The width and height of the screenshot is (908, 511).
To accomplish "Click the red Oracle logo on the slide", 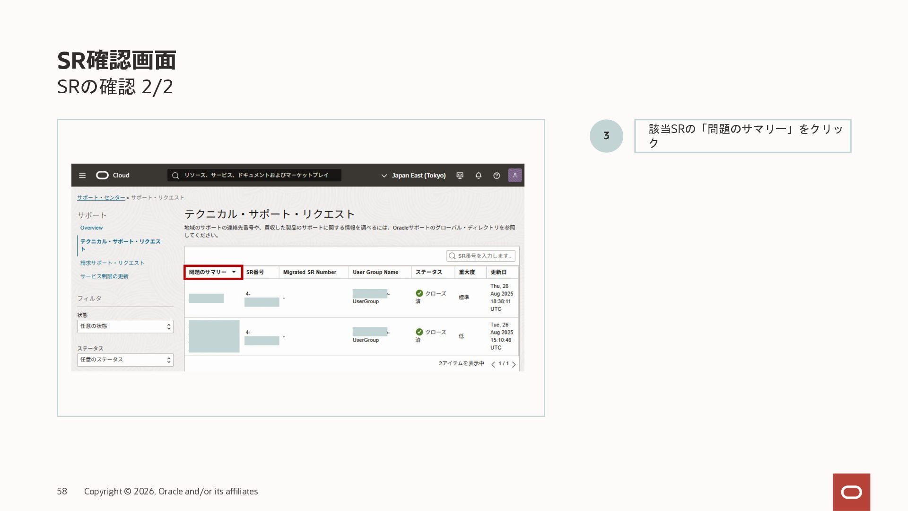I will 851,492.
